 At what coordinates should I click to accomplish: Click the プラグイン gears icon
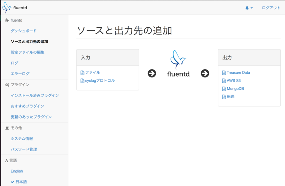7,85
